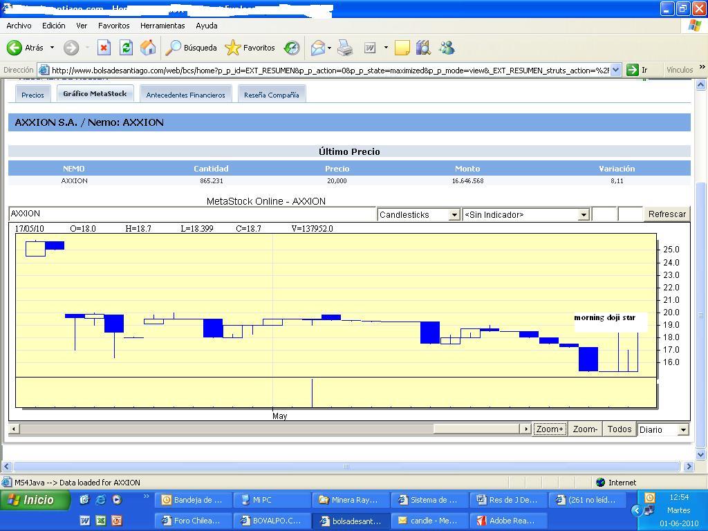Viewport: 708px width, 531px height.
Task: Open the browsing History icon
Action: 292,48
